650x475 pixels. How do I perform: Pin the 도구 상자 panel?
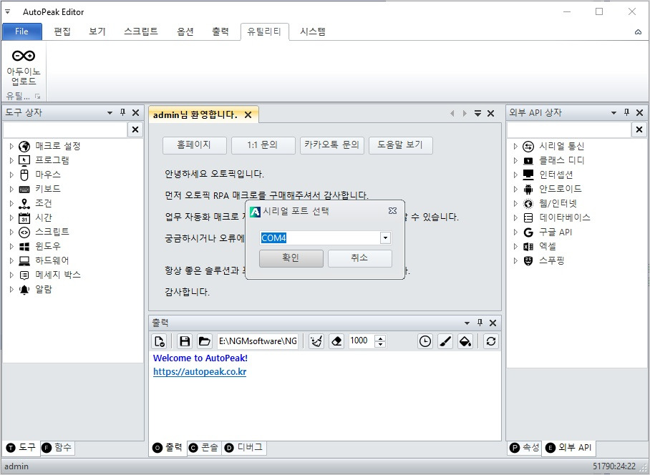coord(122,112)
